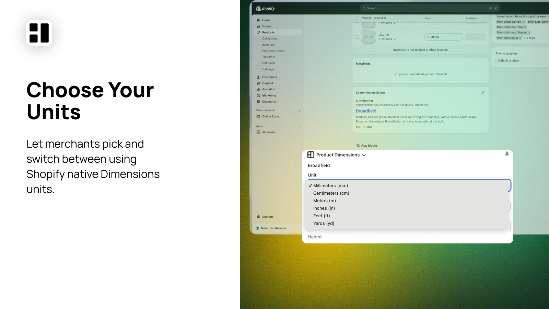This screenshot has width=549, height=309.
Task: Click Expand all in variants header
Action: click(x=380, y=18)
